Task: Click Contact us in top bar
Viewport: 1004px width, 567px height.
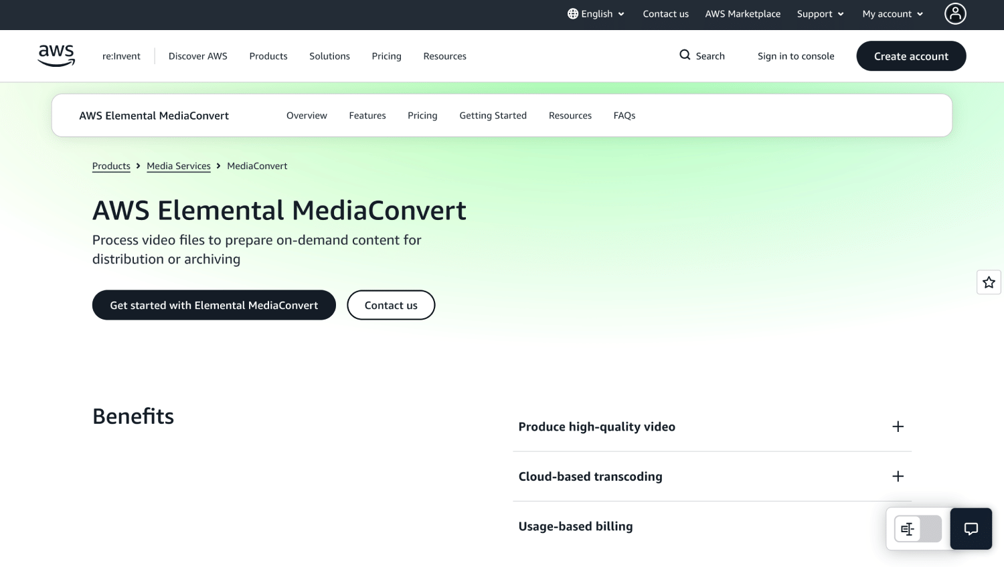Action: (x=665, y=13)
